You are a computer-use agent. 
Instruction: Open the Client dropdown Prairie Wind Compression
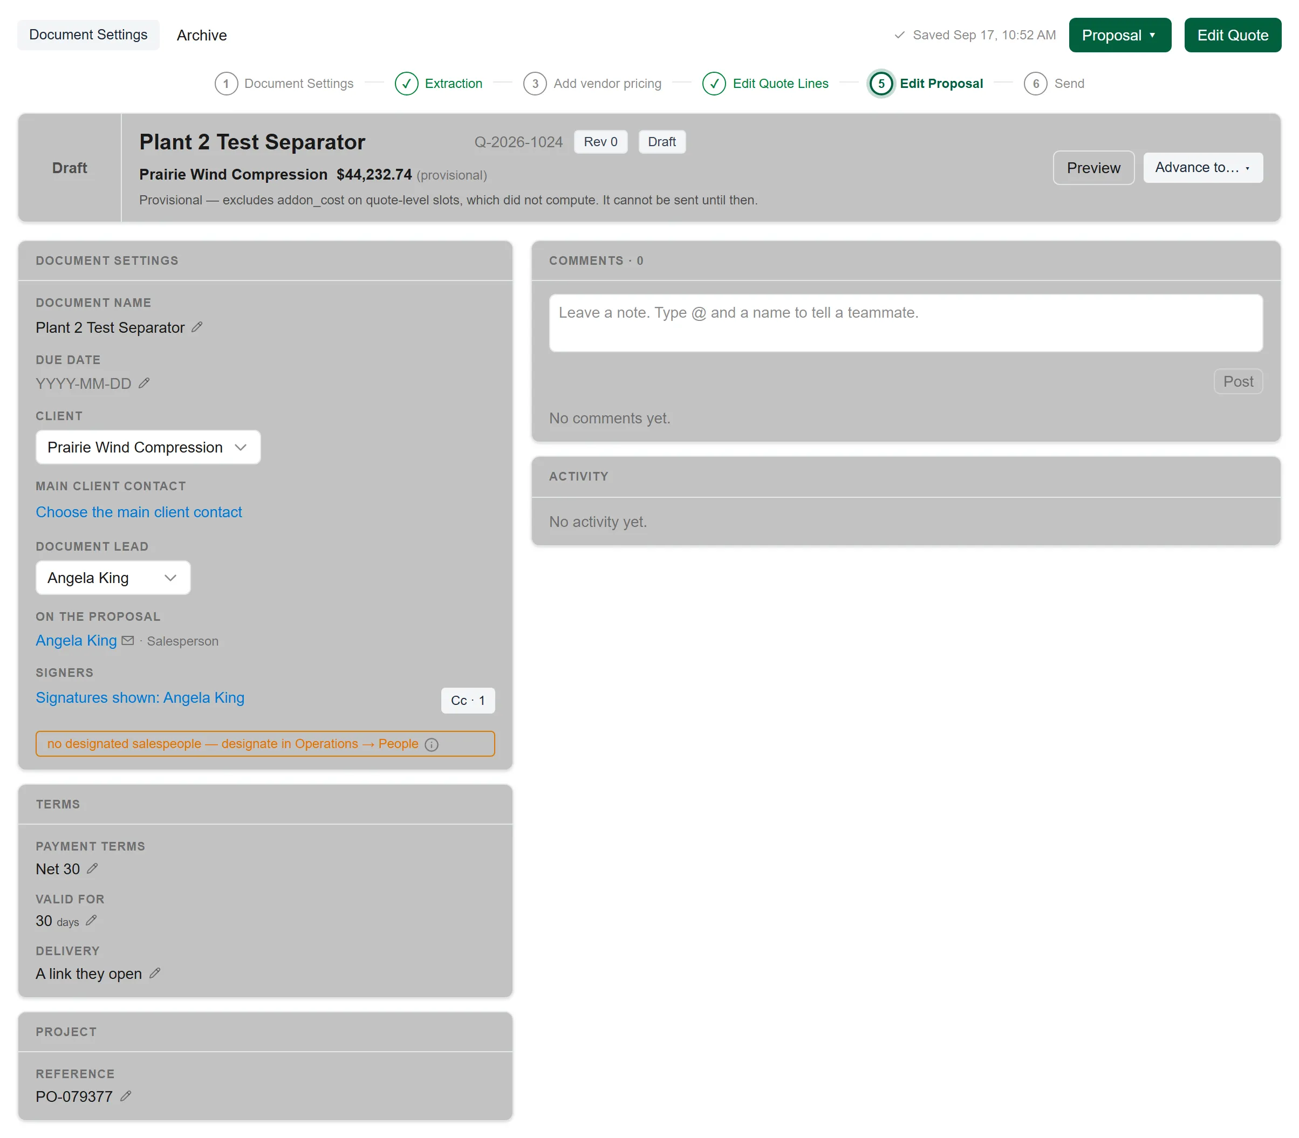148,447
